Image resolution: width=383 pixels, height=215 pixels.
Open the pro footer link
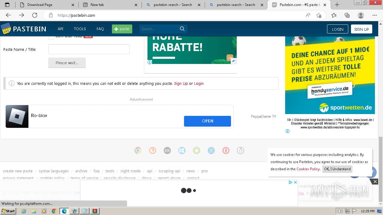pyautogui.click(x=204, y=171)
